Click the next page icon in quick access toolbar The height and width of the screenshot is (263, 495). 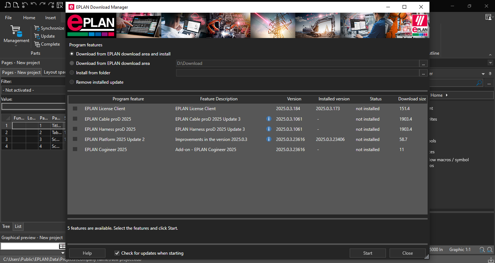pos(16,5)
